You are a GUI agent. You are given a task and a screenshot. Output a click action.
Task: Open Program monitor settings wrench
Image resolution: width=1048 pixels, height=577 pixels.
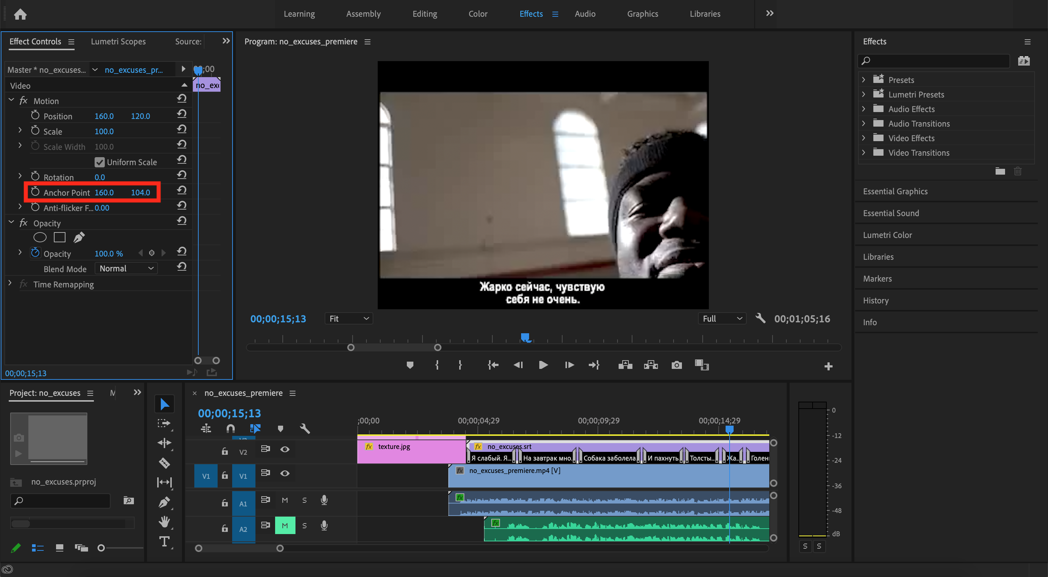coord(760,318)
